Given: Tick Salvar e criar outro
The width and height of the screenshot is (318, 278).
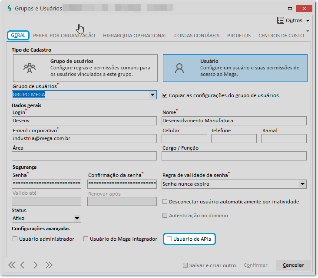Looking at the screenshot, I should tap(185, 265).
